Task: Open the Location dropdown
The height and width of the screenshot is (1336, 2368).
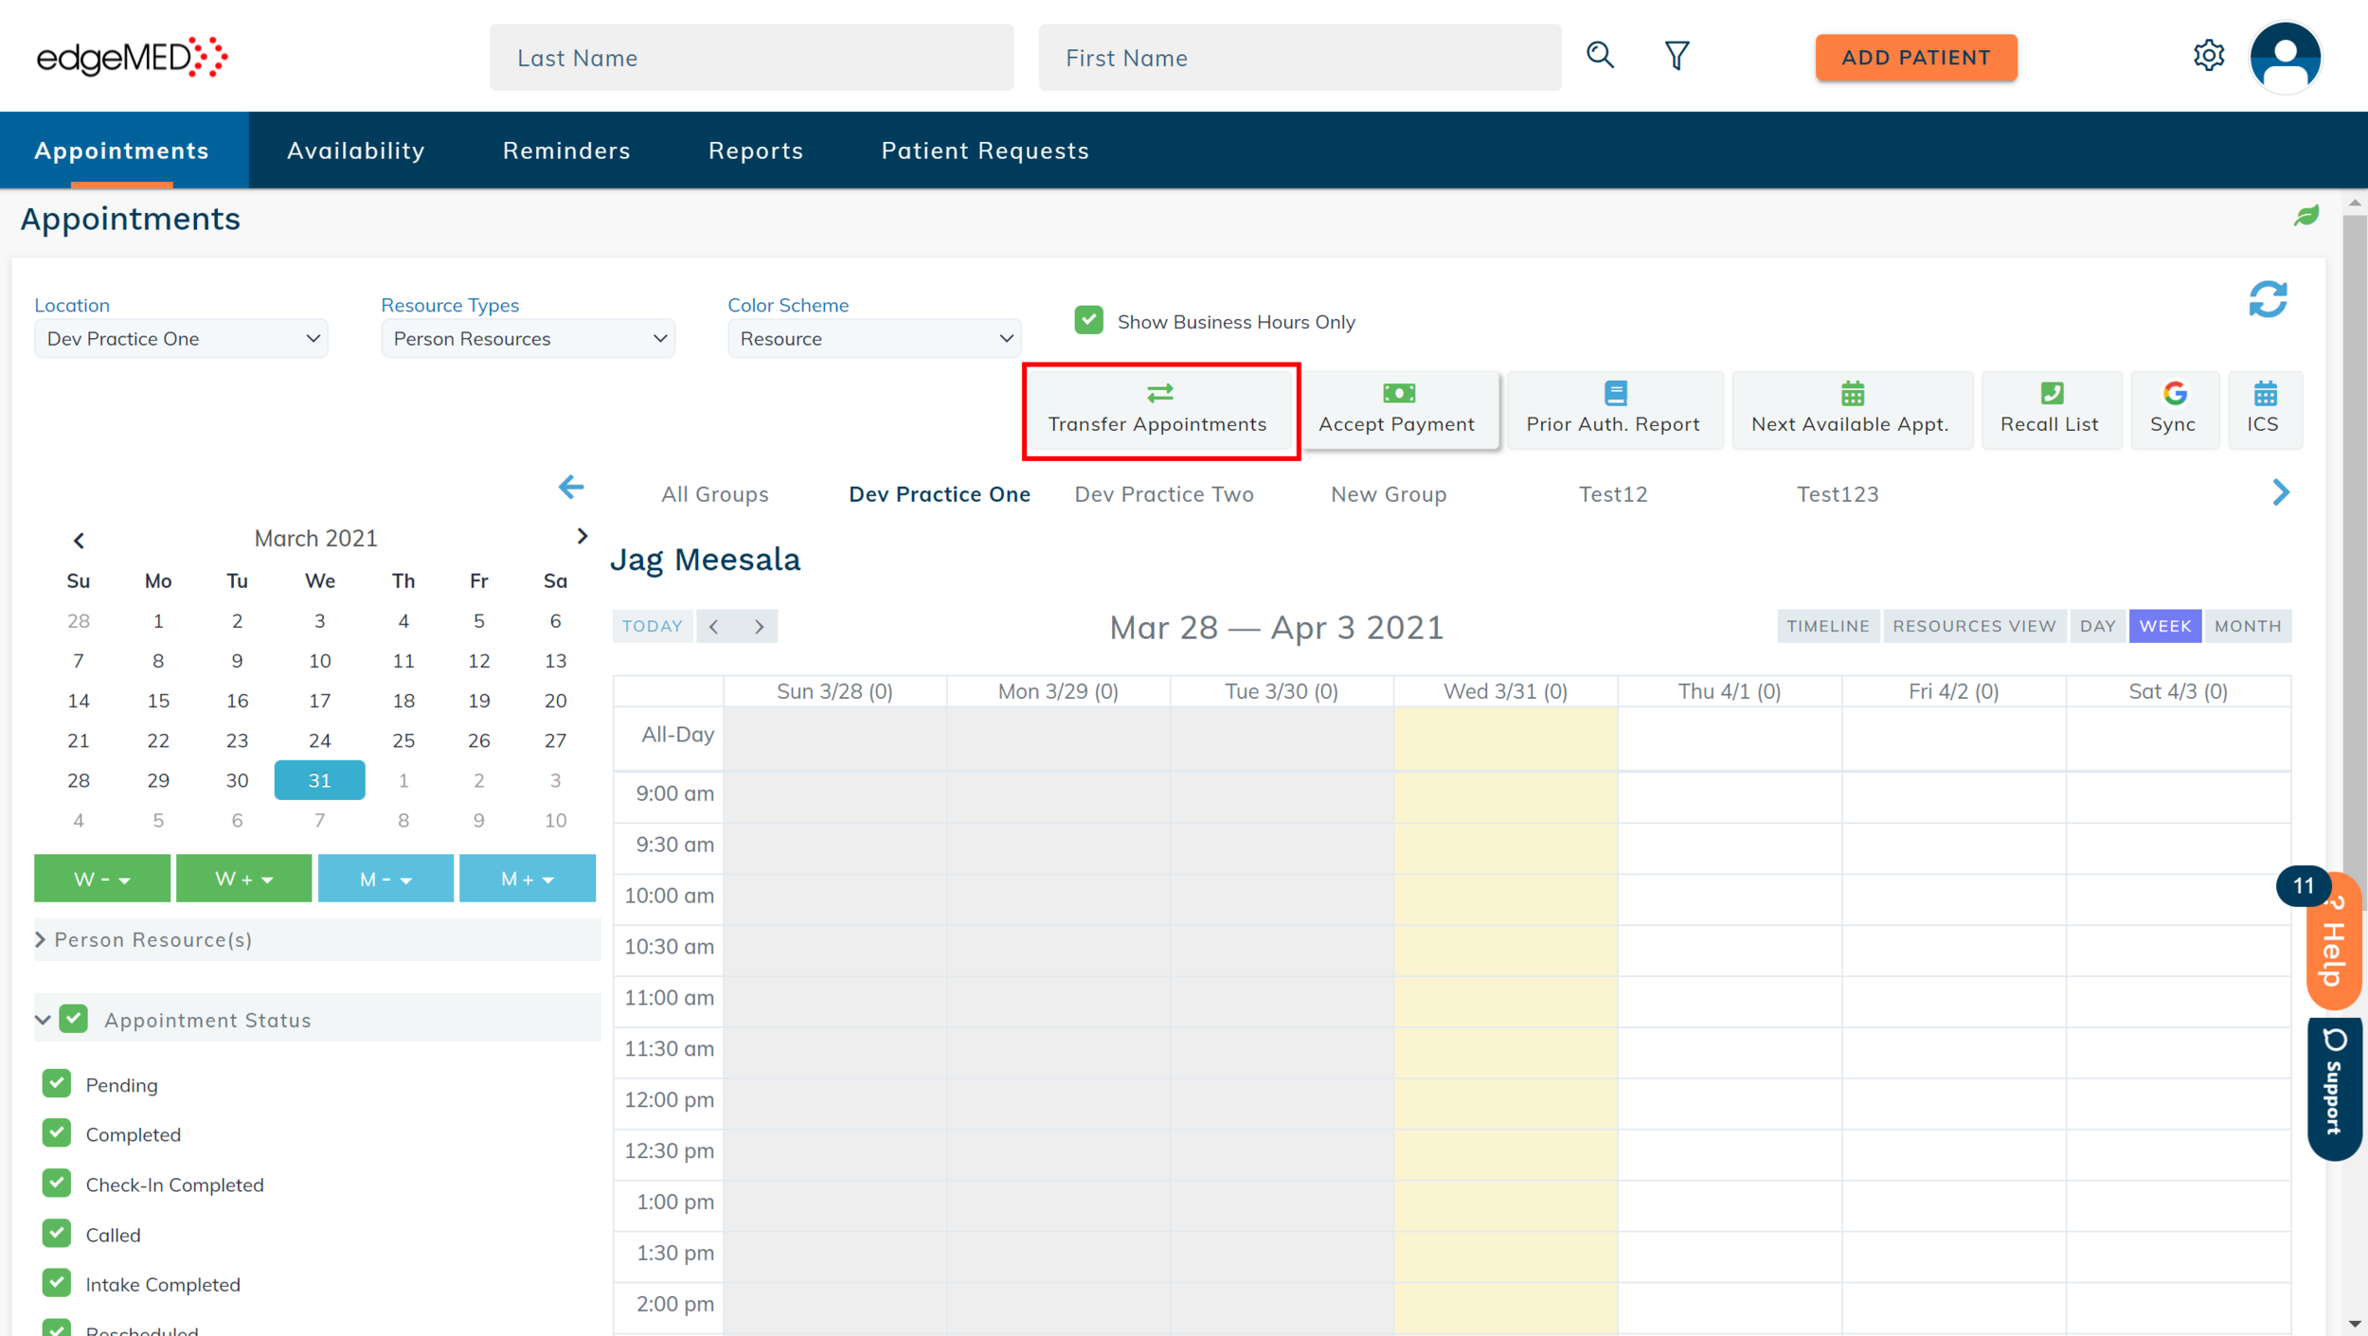Action: (181, 339)
